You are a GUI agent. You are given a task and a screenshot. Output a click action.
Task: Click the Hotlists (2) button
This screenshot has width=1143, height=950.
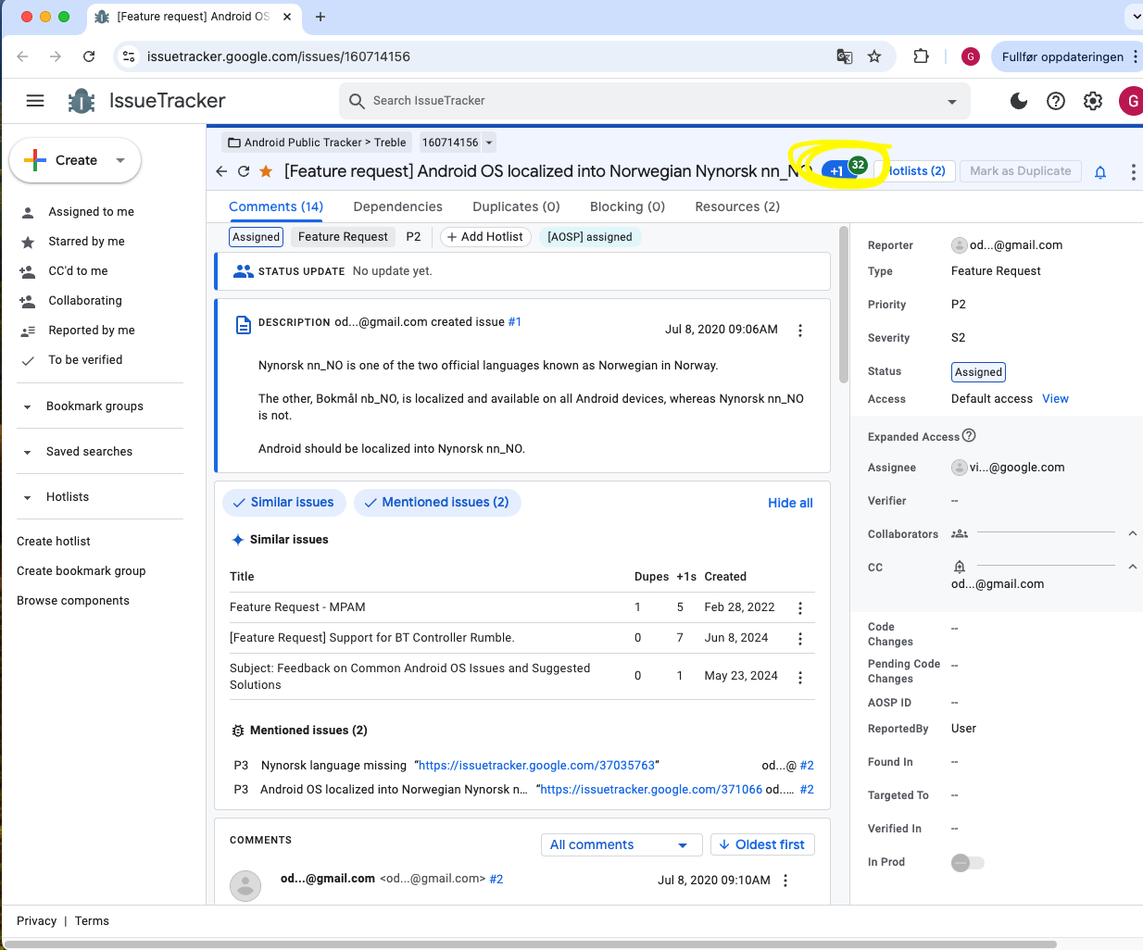[x=917, y=171]
